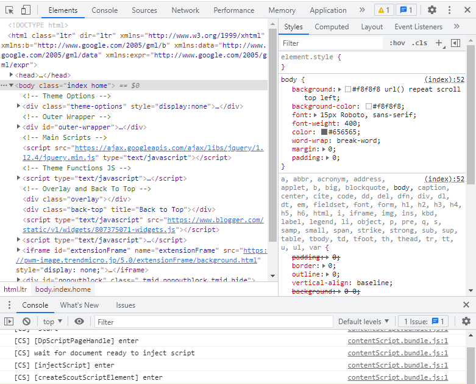
Task: Click the new style rule plus icon
Action: click(439, 43)
